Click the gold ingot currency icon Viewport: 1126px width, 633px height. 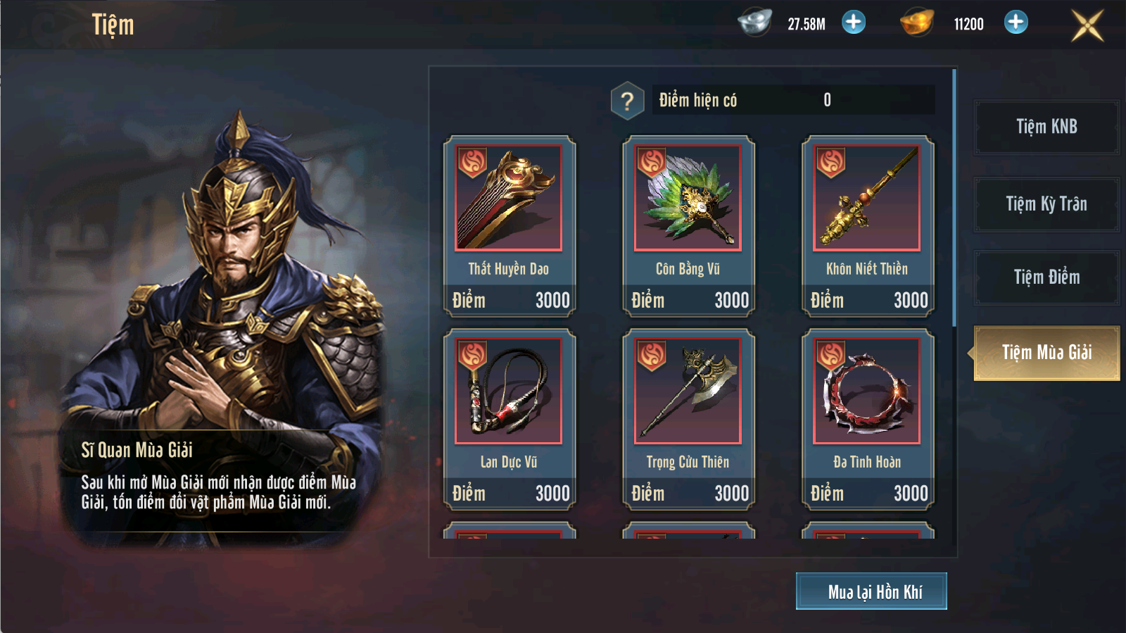pos(917,23)
